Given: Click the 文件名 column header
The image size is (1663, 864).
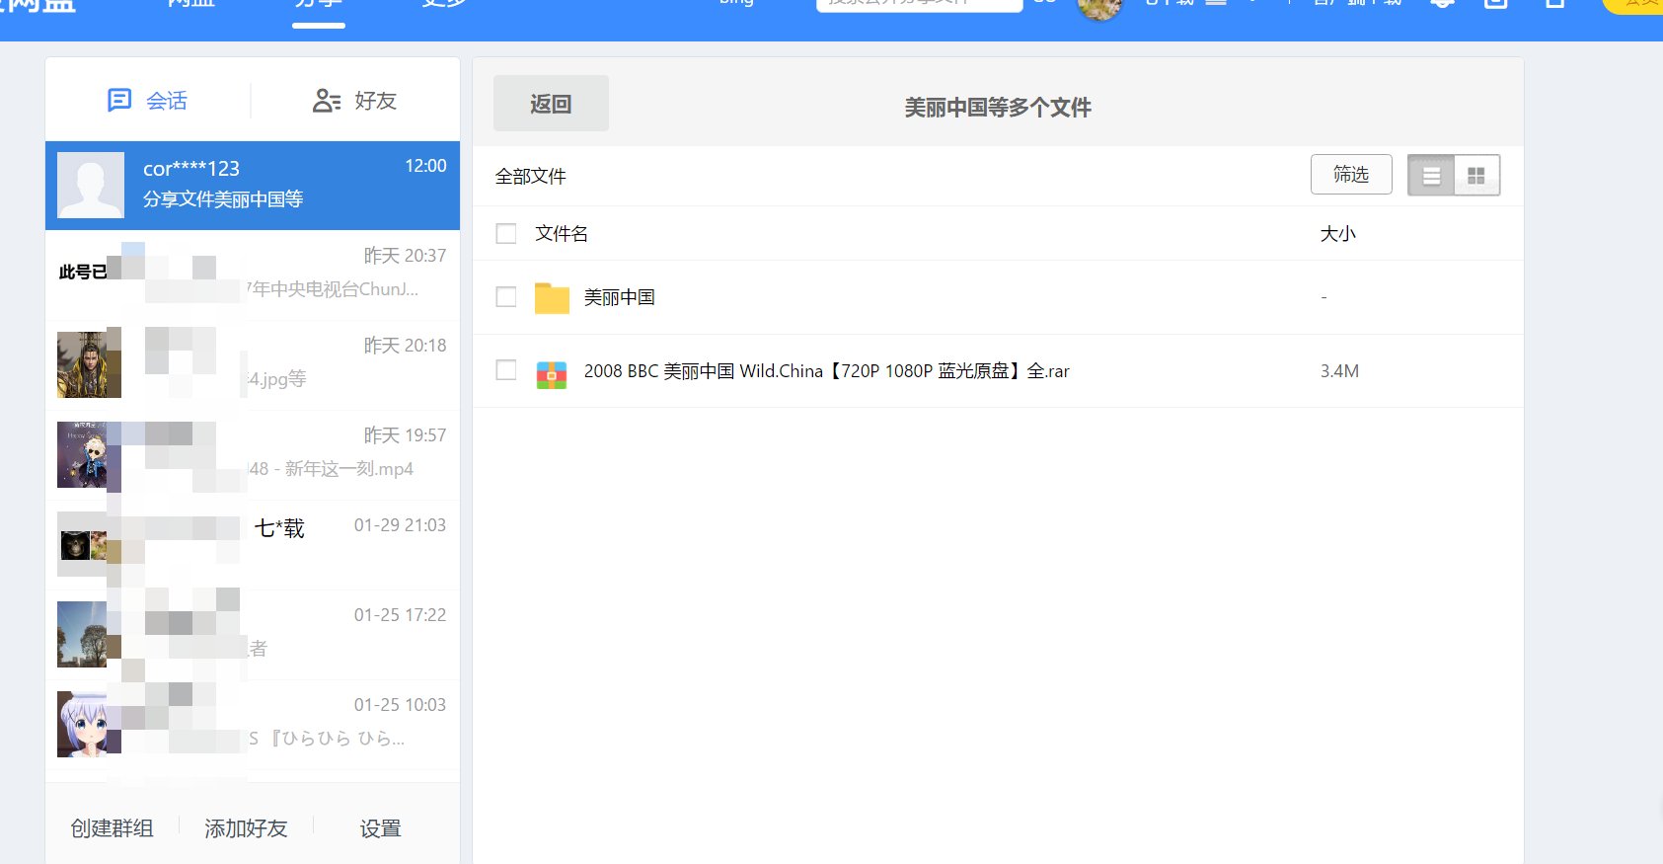Looking at the screenshot, I should [x=562, y=233].
